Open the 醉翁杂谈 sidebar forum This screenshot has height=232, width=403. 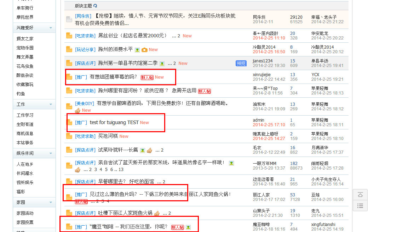click(x=25, y=75)
